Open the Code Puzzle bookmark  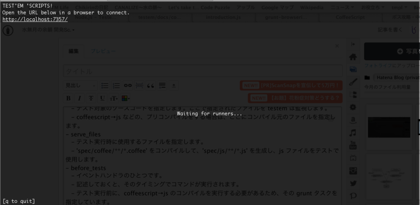[215, 7]
